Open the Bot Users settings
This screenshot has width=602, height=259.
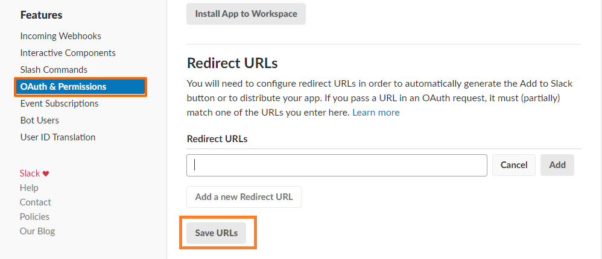coord(39,120)
